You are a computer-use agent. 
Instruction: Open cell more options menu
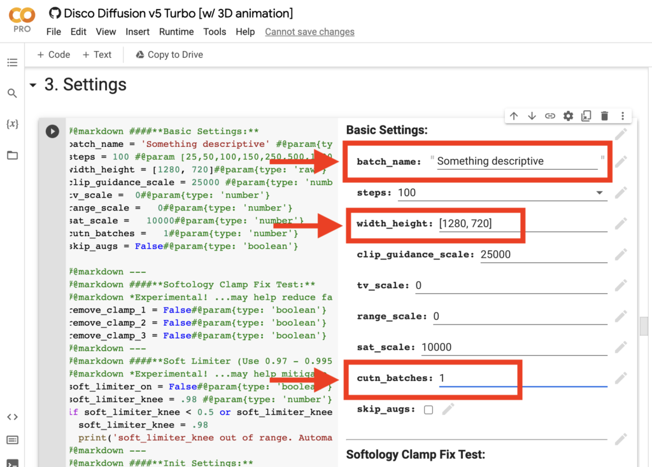point(622,116)
